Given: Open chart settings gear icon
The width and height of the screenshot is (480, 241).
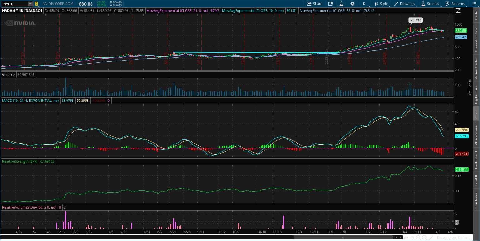Looking at the screenshot, I should point(352,4).
